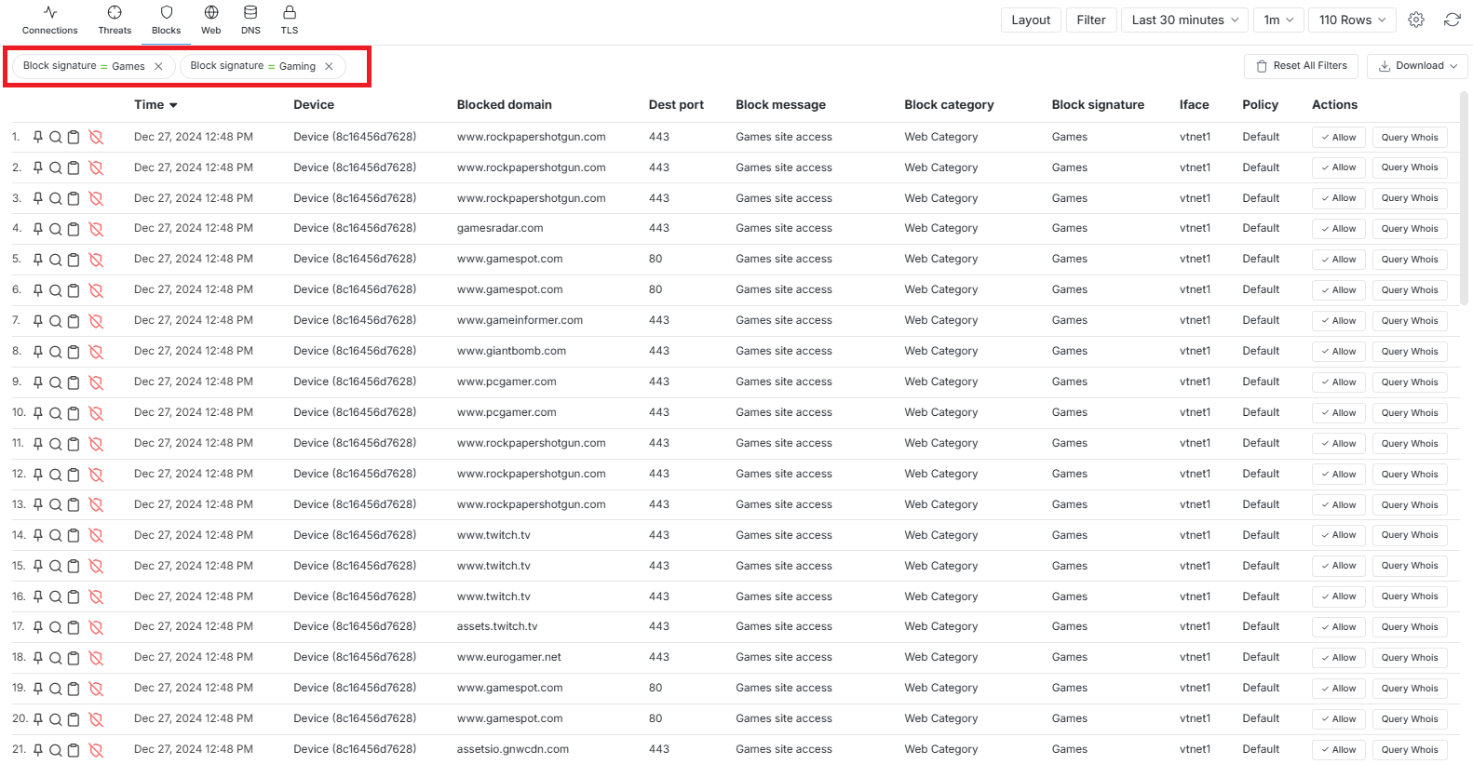Switch to the Threats tab
The height and width of the screenshot is (764, 1473).
115,20
